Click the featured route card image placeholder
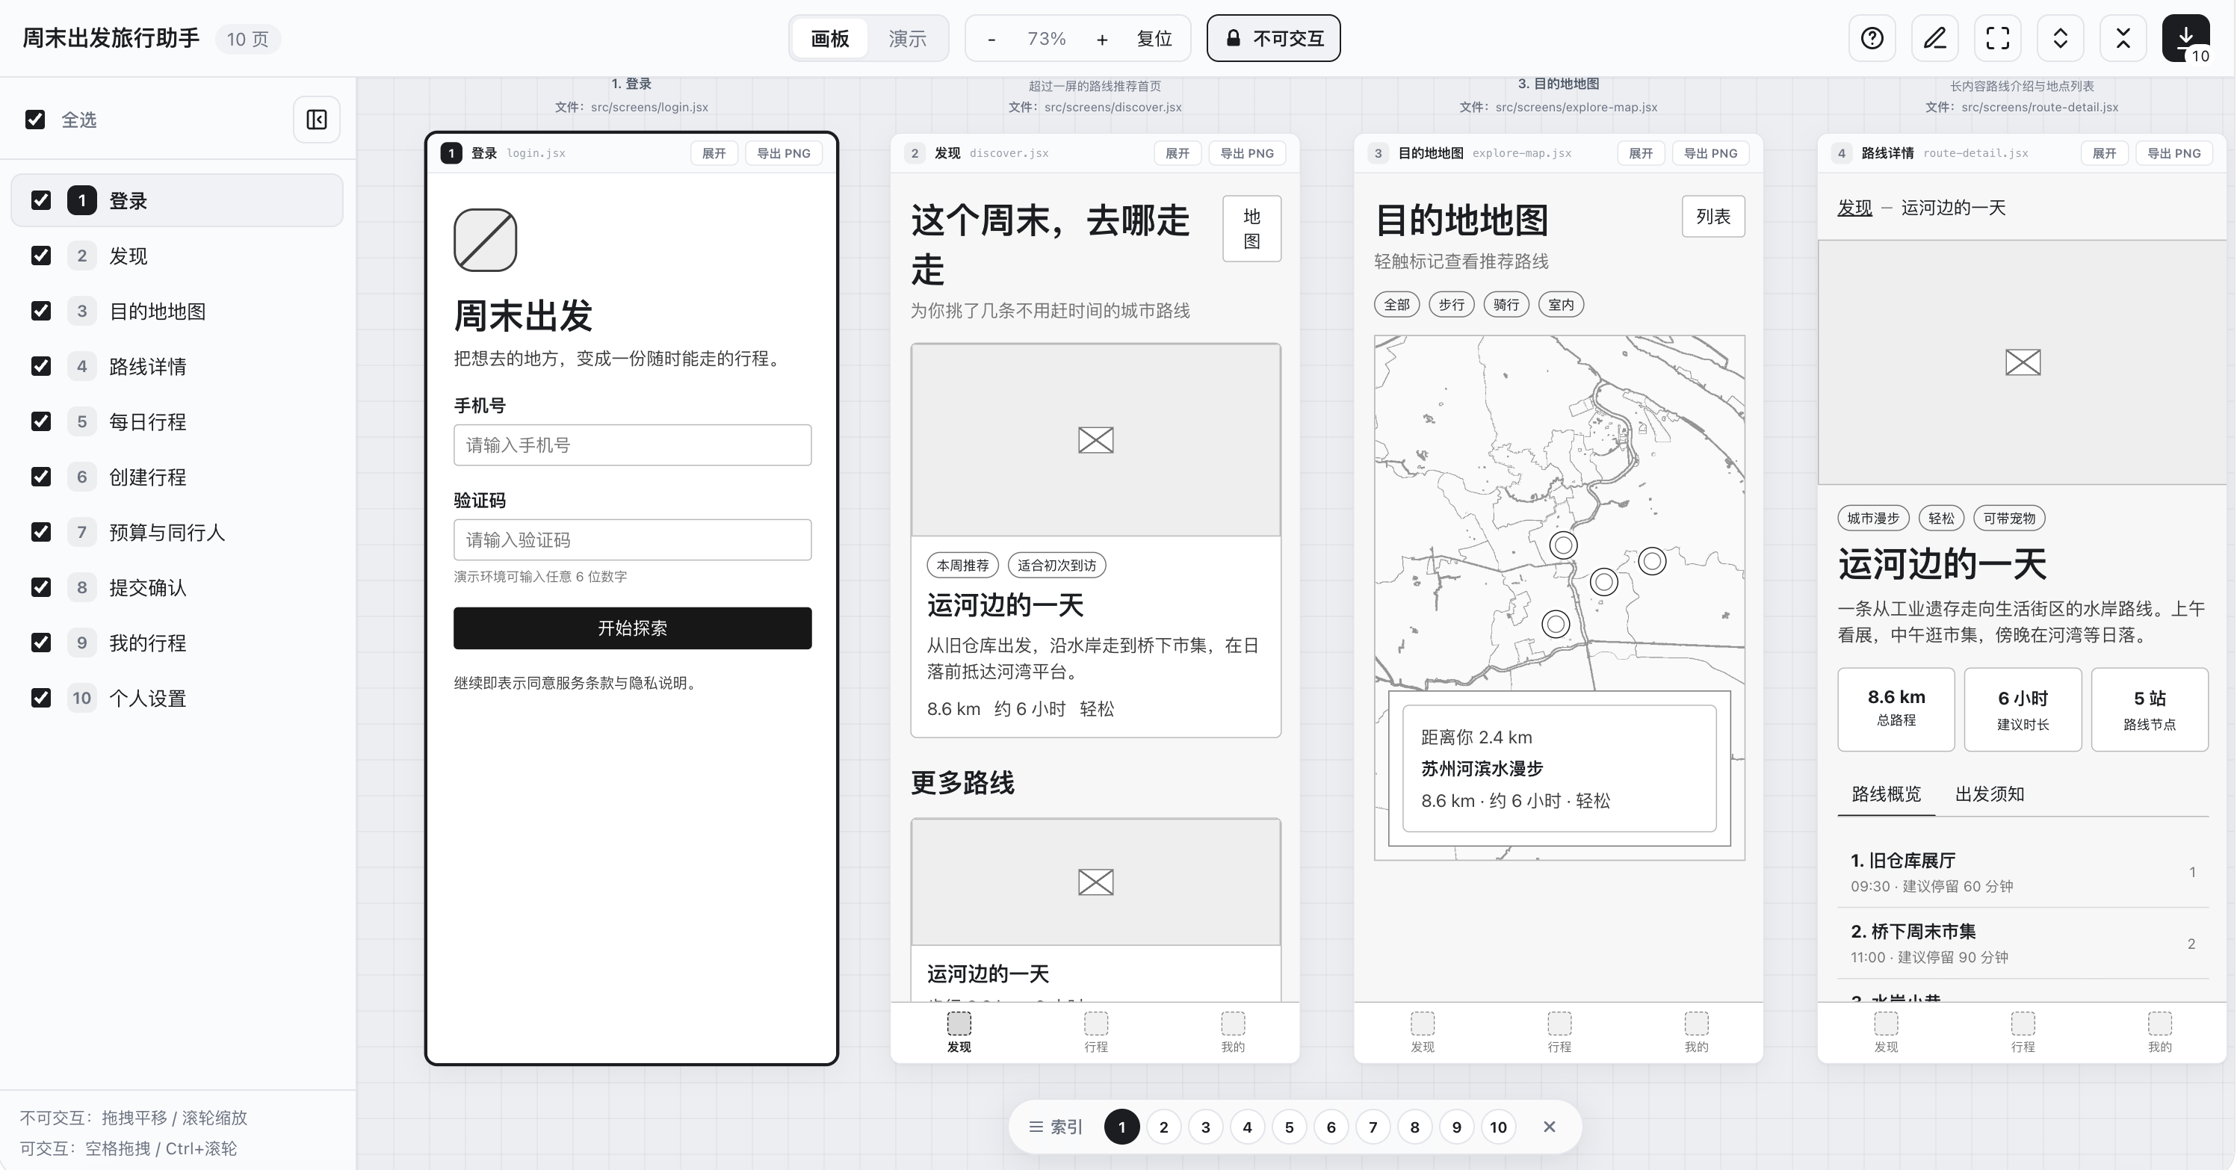The image size is (2237, 1170). (x=1096, y=439)
